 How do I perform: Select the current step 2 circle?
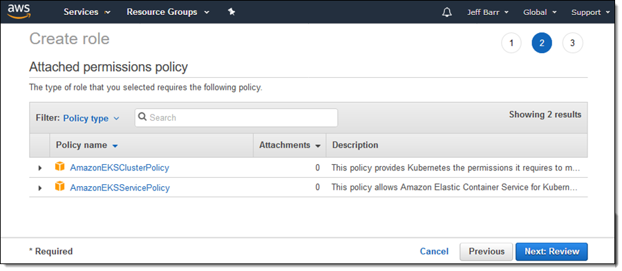coord(542,43)
